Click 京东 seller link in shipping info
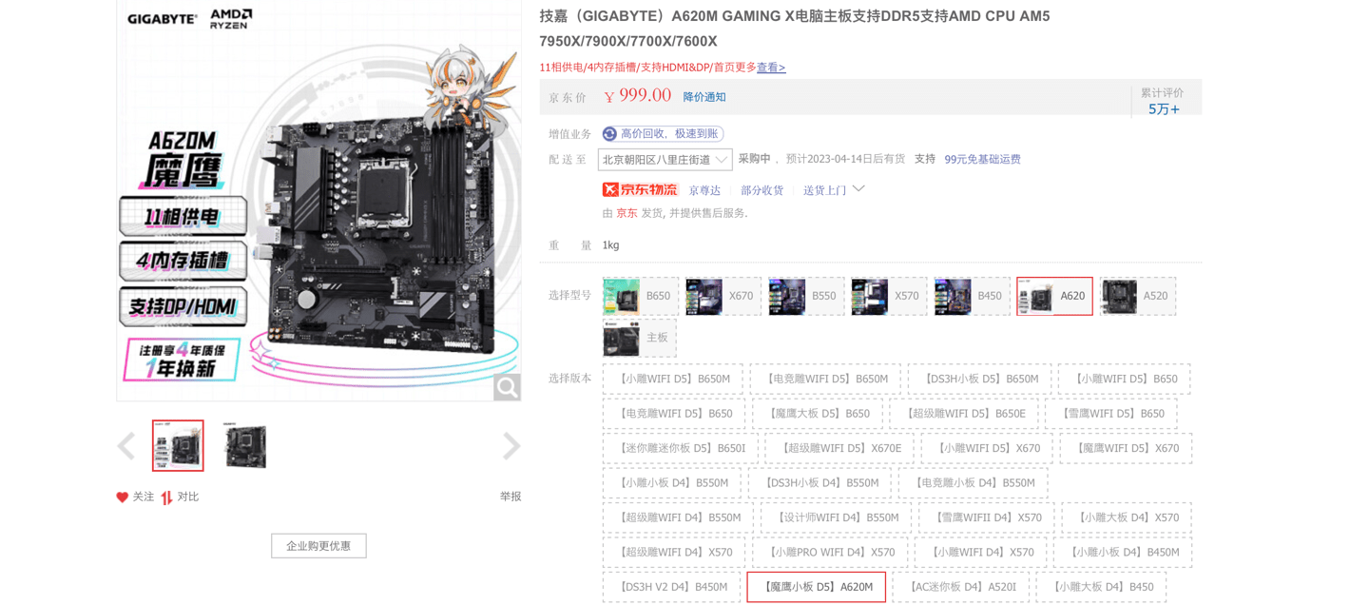This screenshot has height=605, width=1369. click(x=627, y=213)
